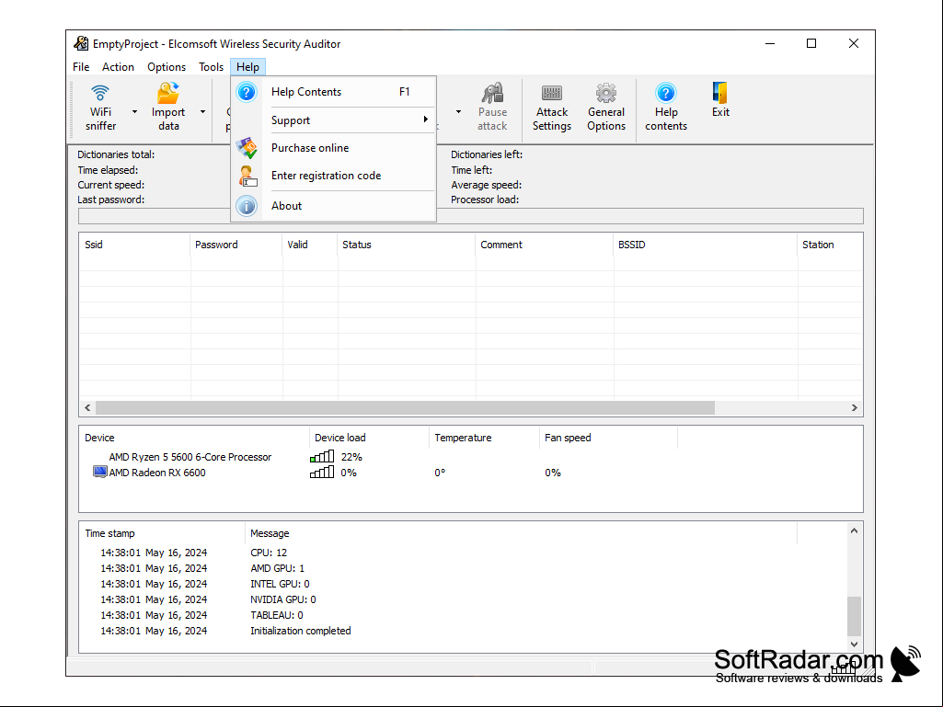Image resolution: width=943 pixels, height=707 pixels.
Task: Open the Tools menu
Action: click(x=211, y=67)
